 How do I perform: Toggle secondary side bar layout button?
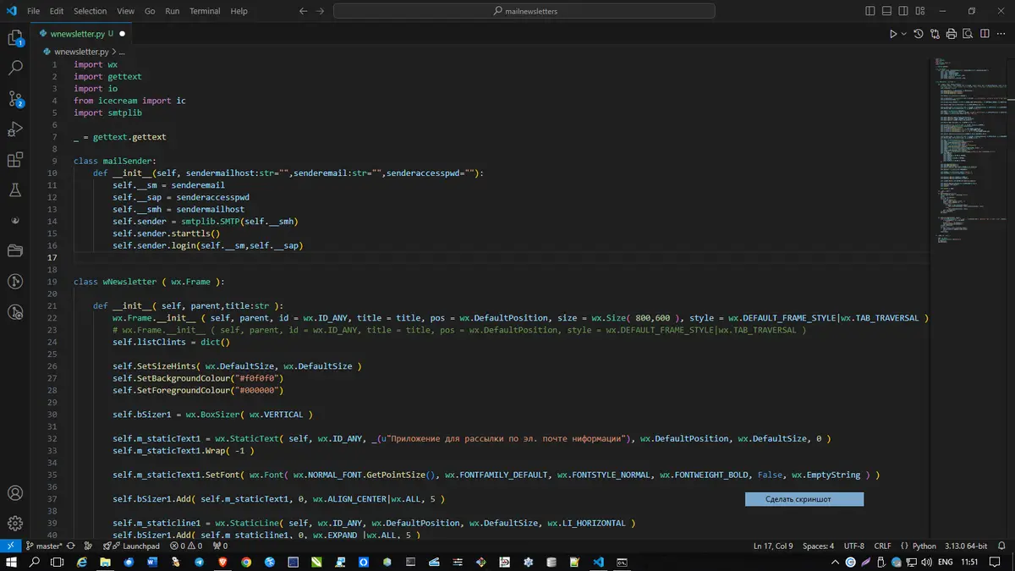[903, 11]
